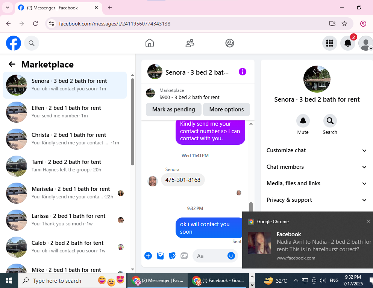Click the install app icon in address bar
Screen dimensions: 373x288
click(x=332, y=24)
